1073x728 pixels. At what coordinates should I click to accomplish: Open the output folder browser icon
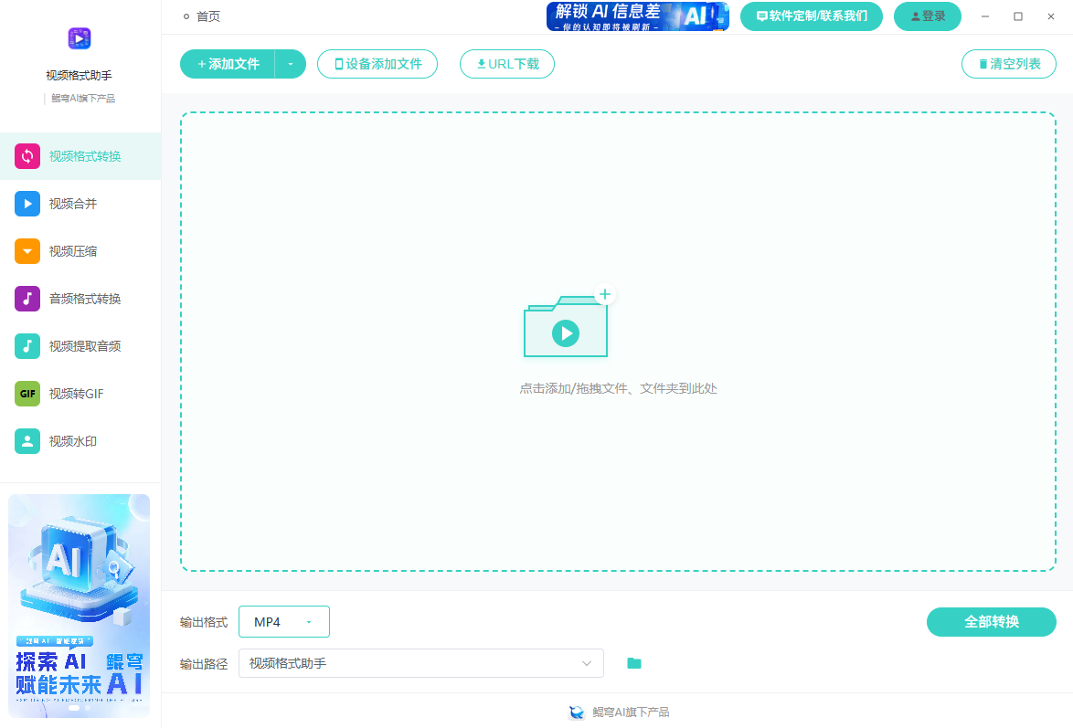click(x=634, y=662)
